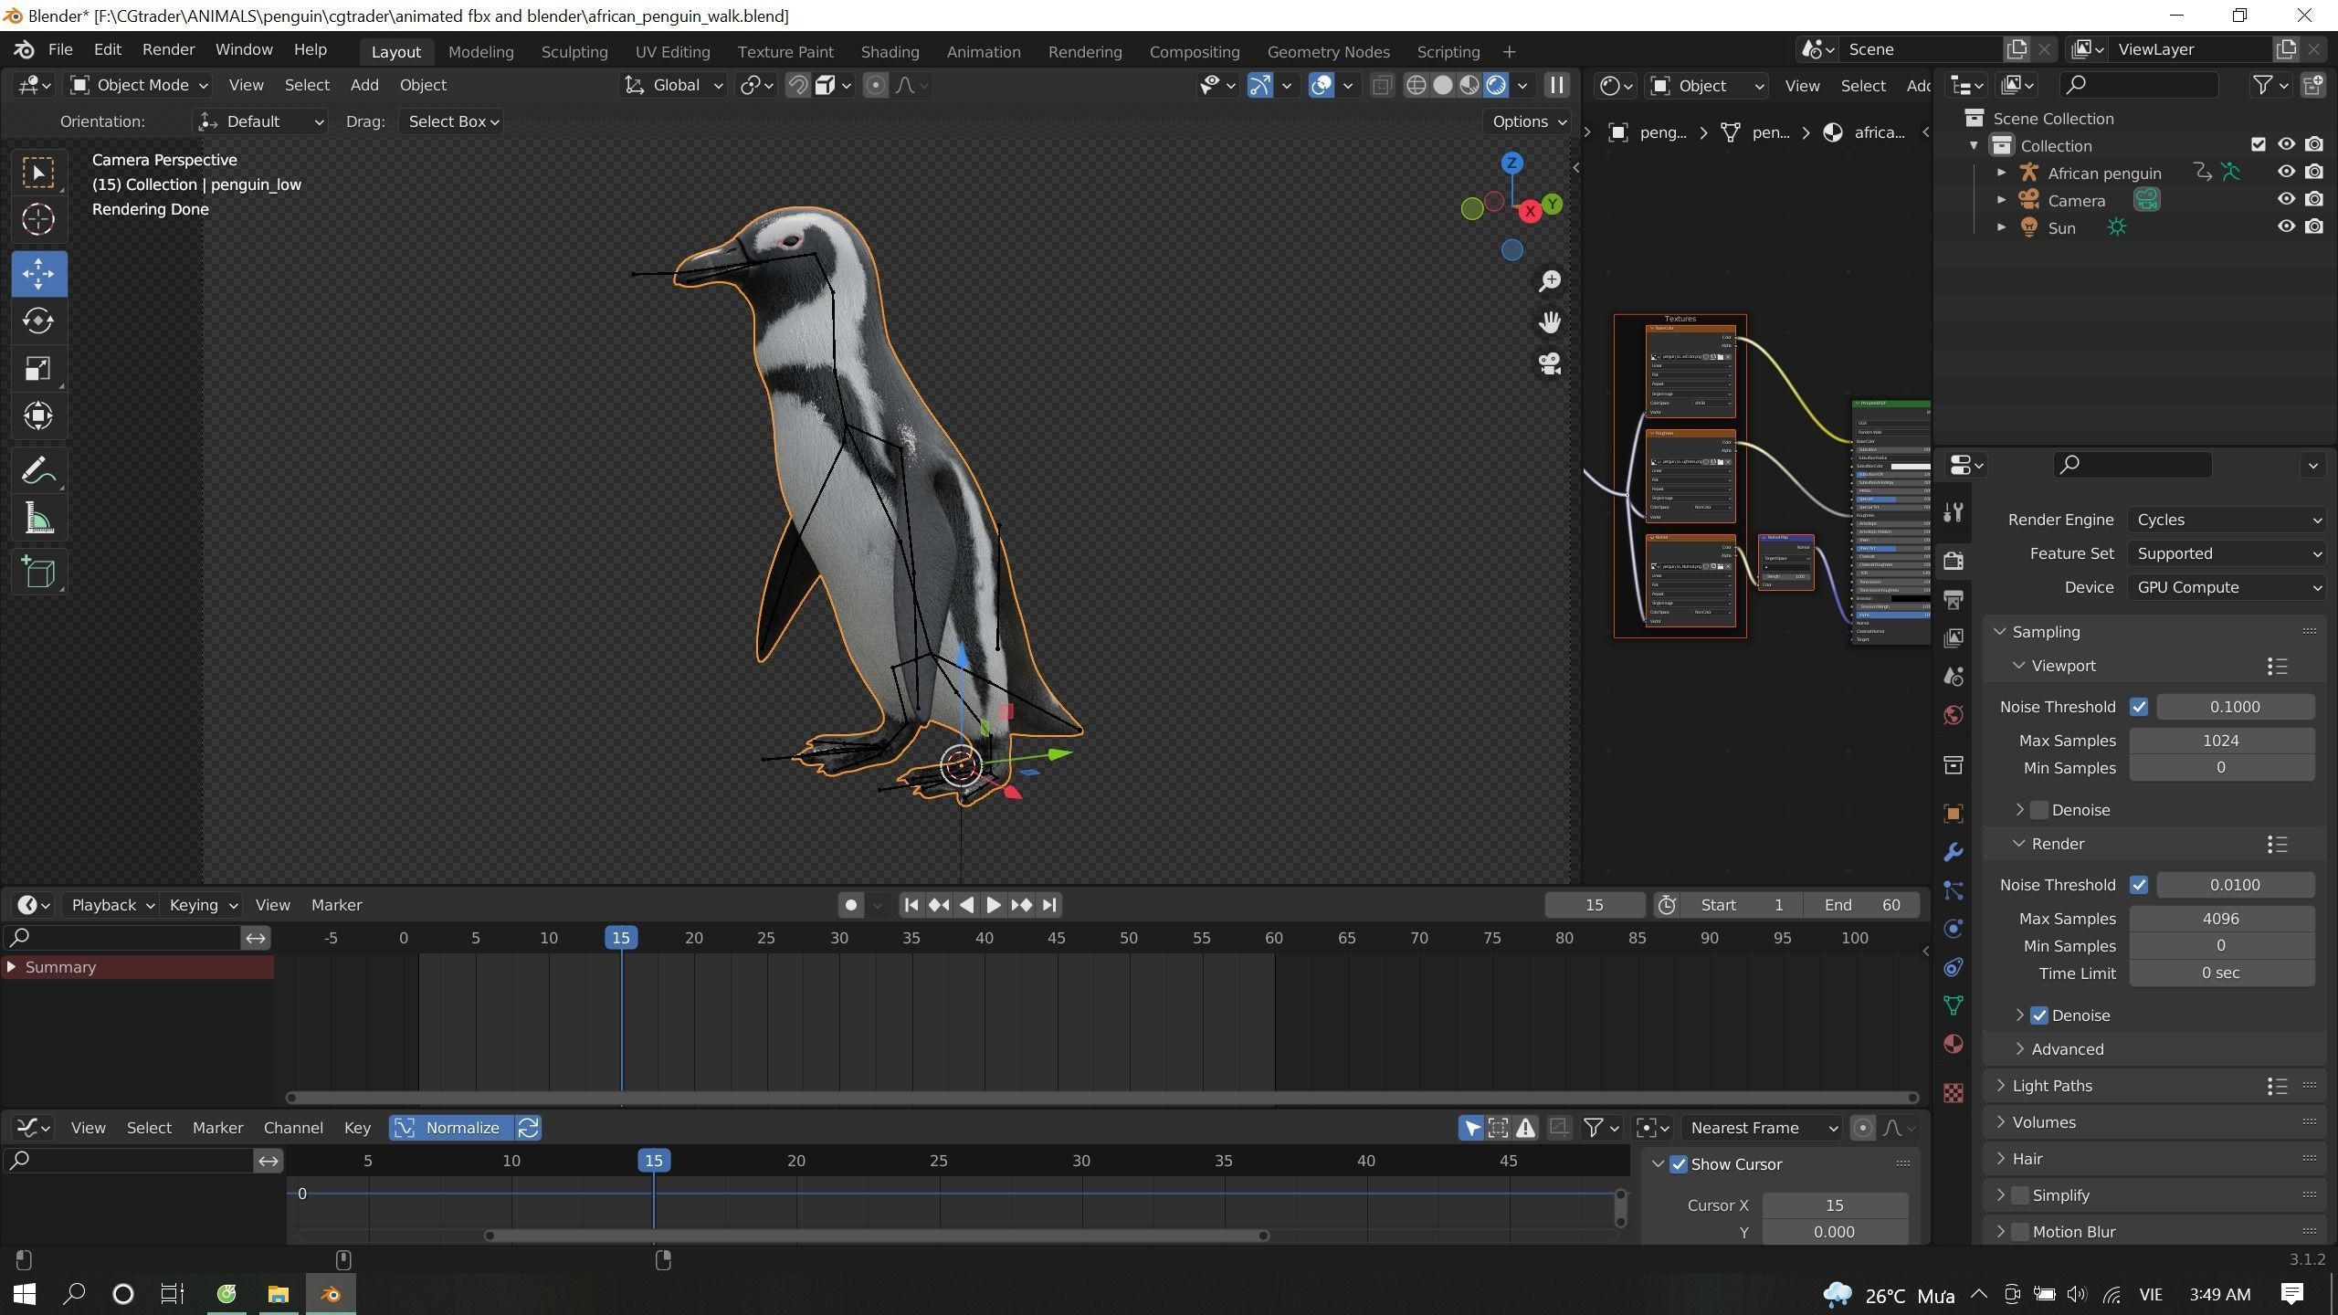Image resolution: width=2338 pixels, height=1315 pixels.
Task: Select the Select Box tool in the toolbar
Action: (38, 173)
